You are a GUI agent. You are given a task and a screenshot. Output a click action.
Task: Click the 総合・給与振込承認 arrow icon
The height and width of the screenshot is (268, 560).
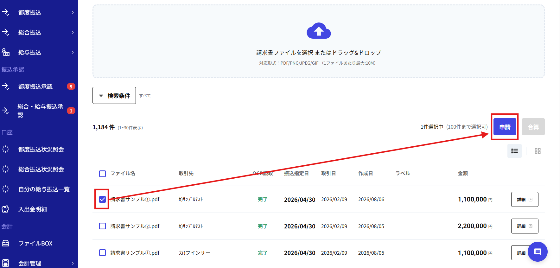pyautogui.click(x=6, y=111)
